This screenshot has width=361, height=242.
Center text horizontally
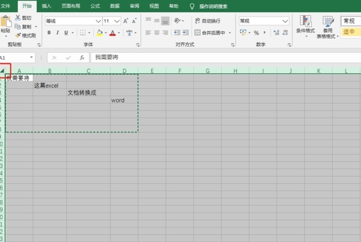click(x=157, y=33)
